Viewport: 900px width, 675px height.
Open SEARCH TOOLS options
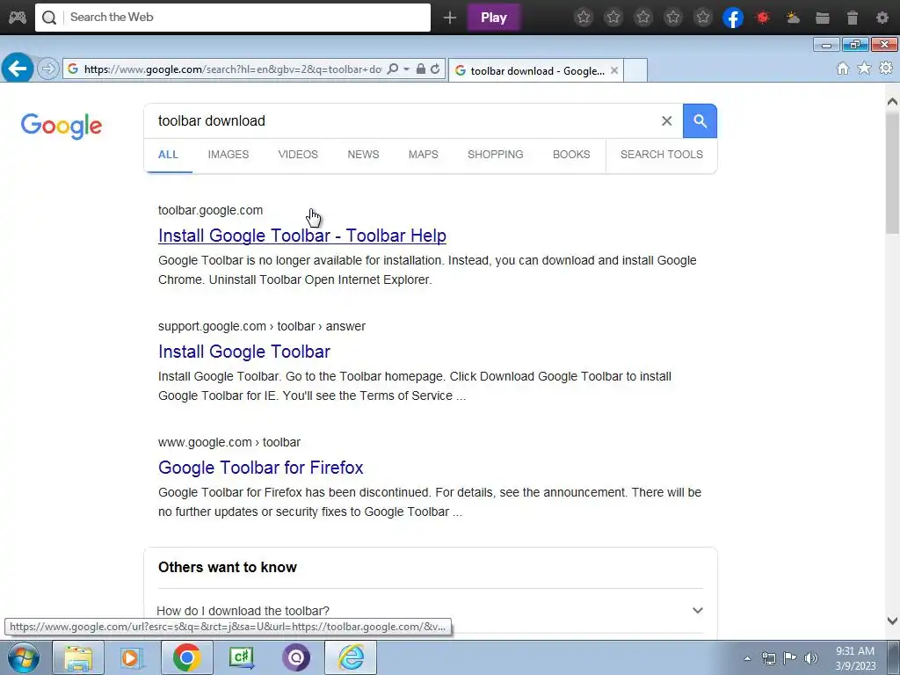(662, 155)
